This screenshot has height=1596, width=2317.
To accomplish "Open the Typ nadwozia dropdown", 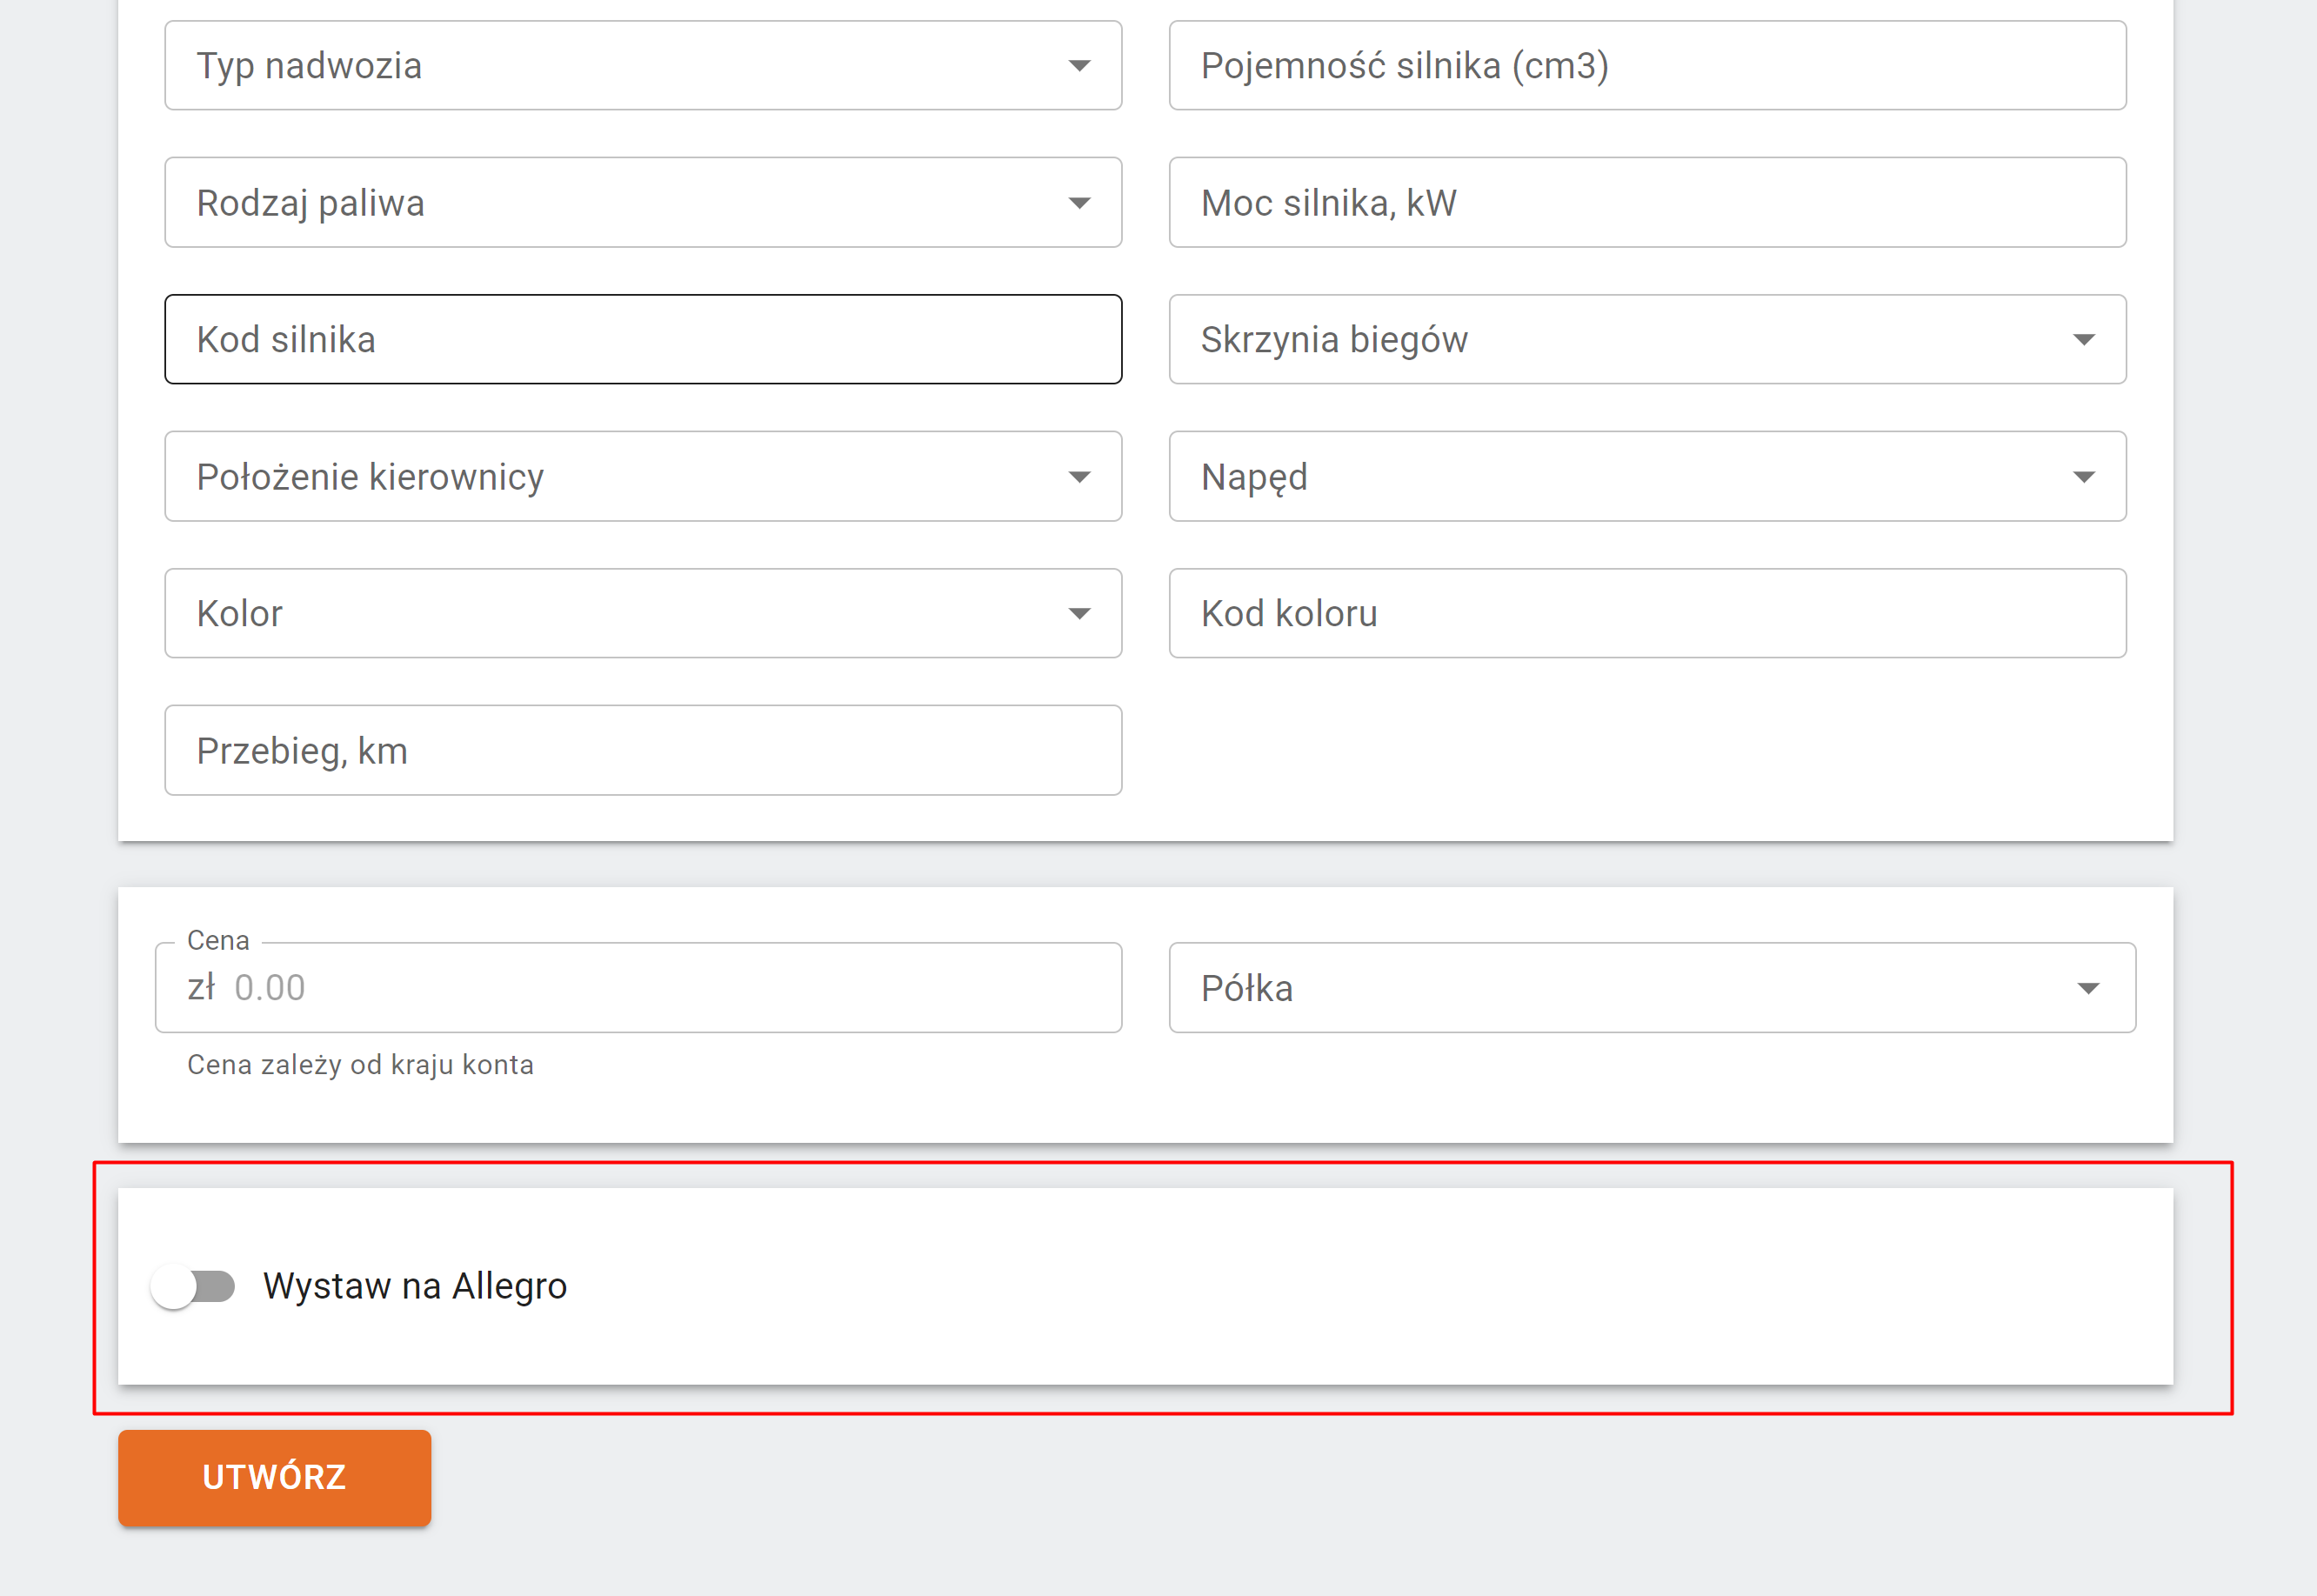I will 642,66.
